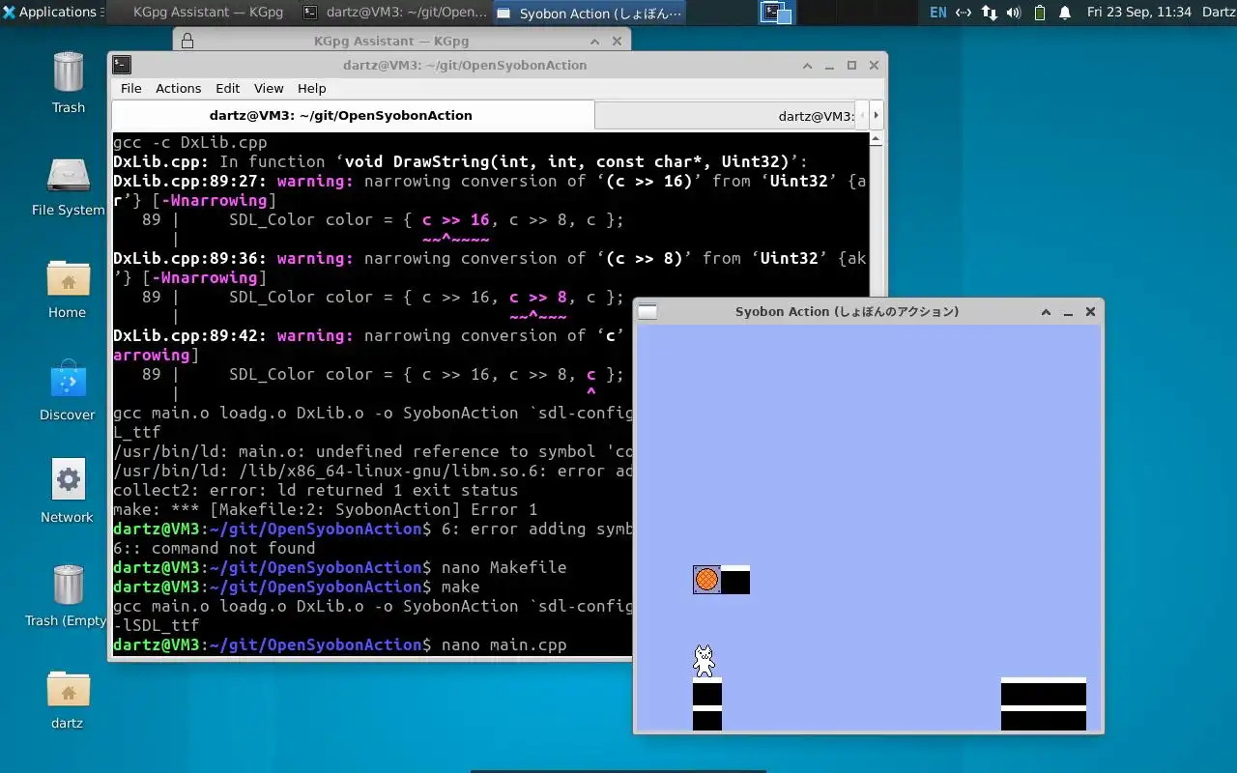
Task: Open the Home folder desktop icon
Action: pyautogui.click(x=68, y=288)
